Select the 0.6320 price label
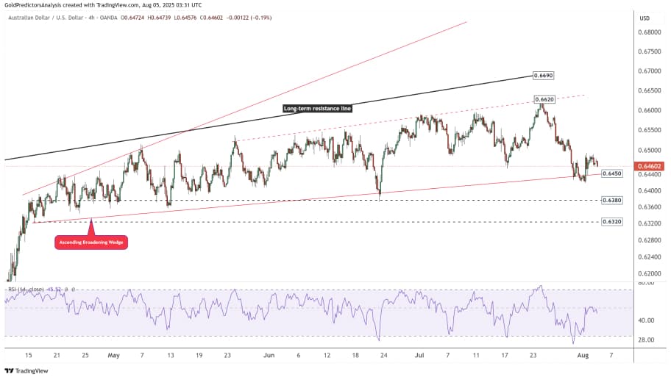This screenshot has width=671, height=377. [x=612, y=222]
